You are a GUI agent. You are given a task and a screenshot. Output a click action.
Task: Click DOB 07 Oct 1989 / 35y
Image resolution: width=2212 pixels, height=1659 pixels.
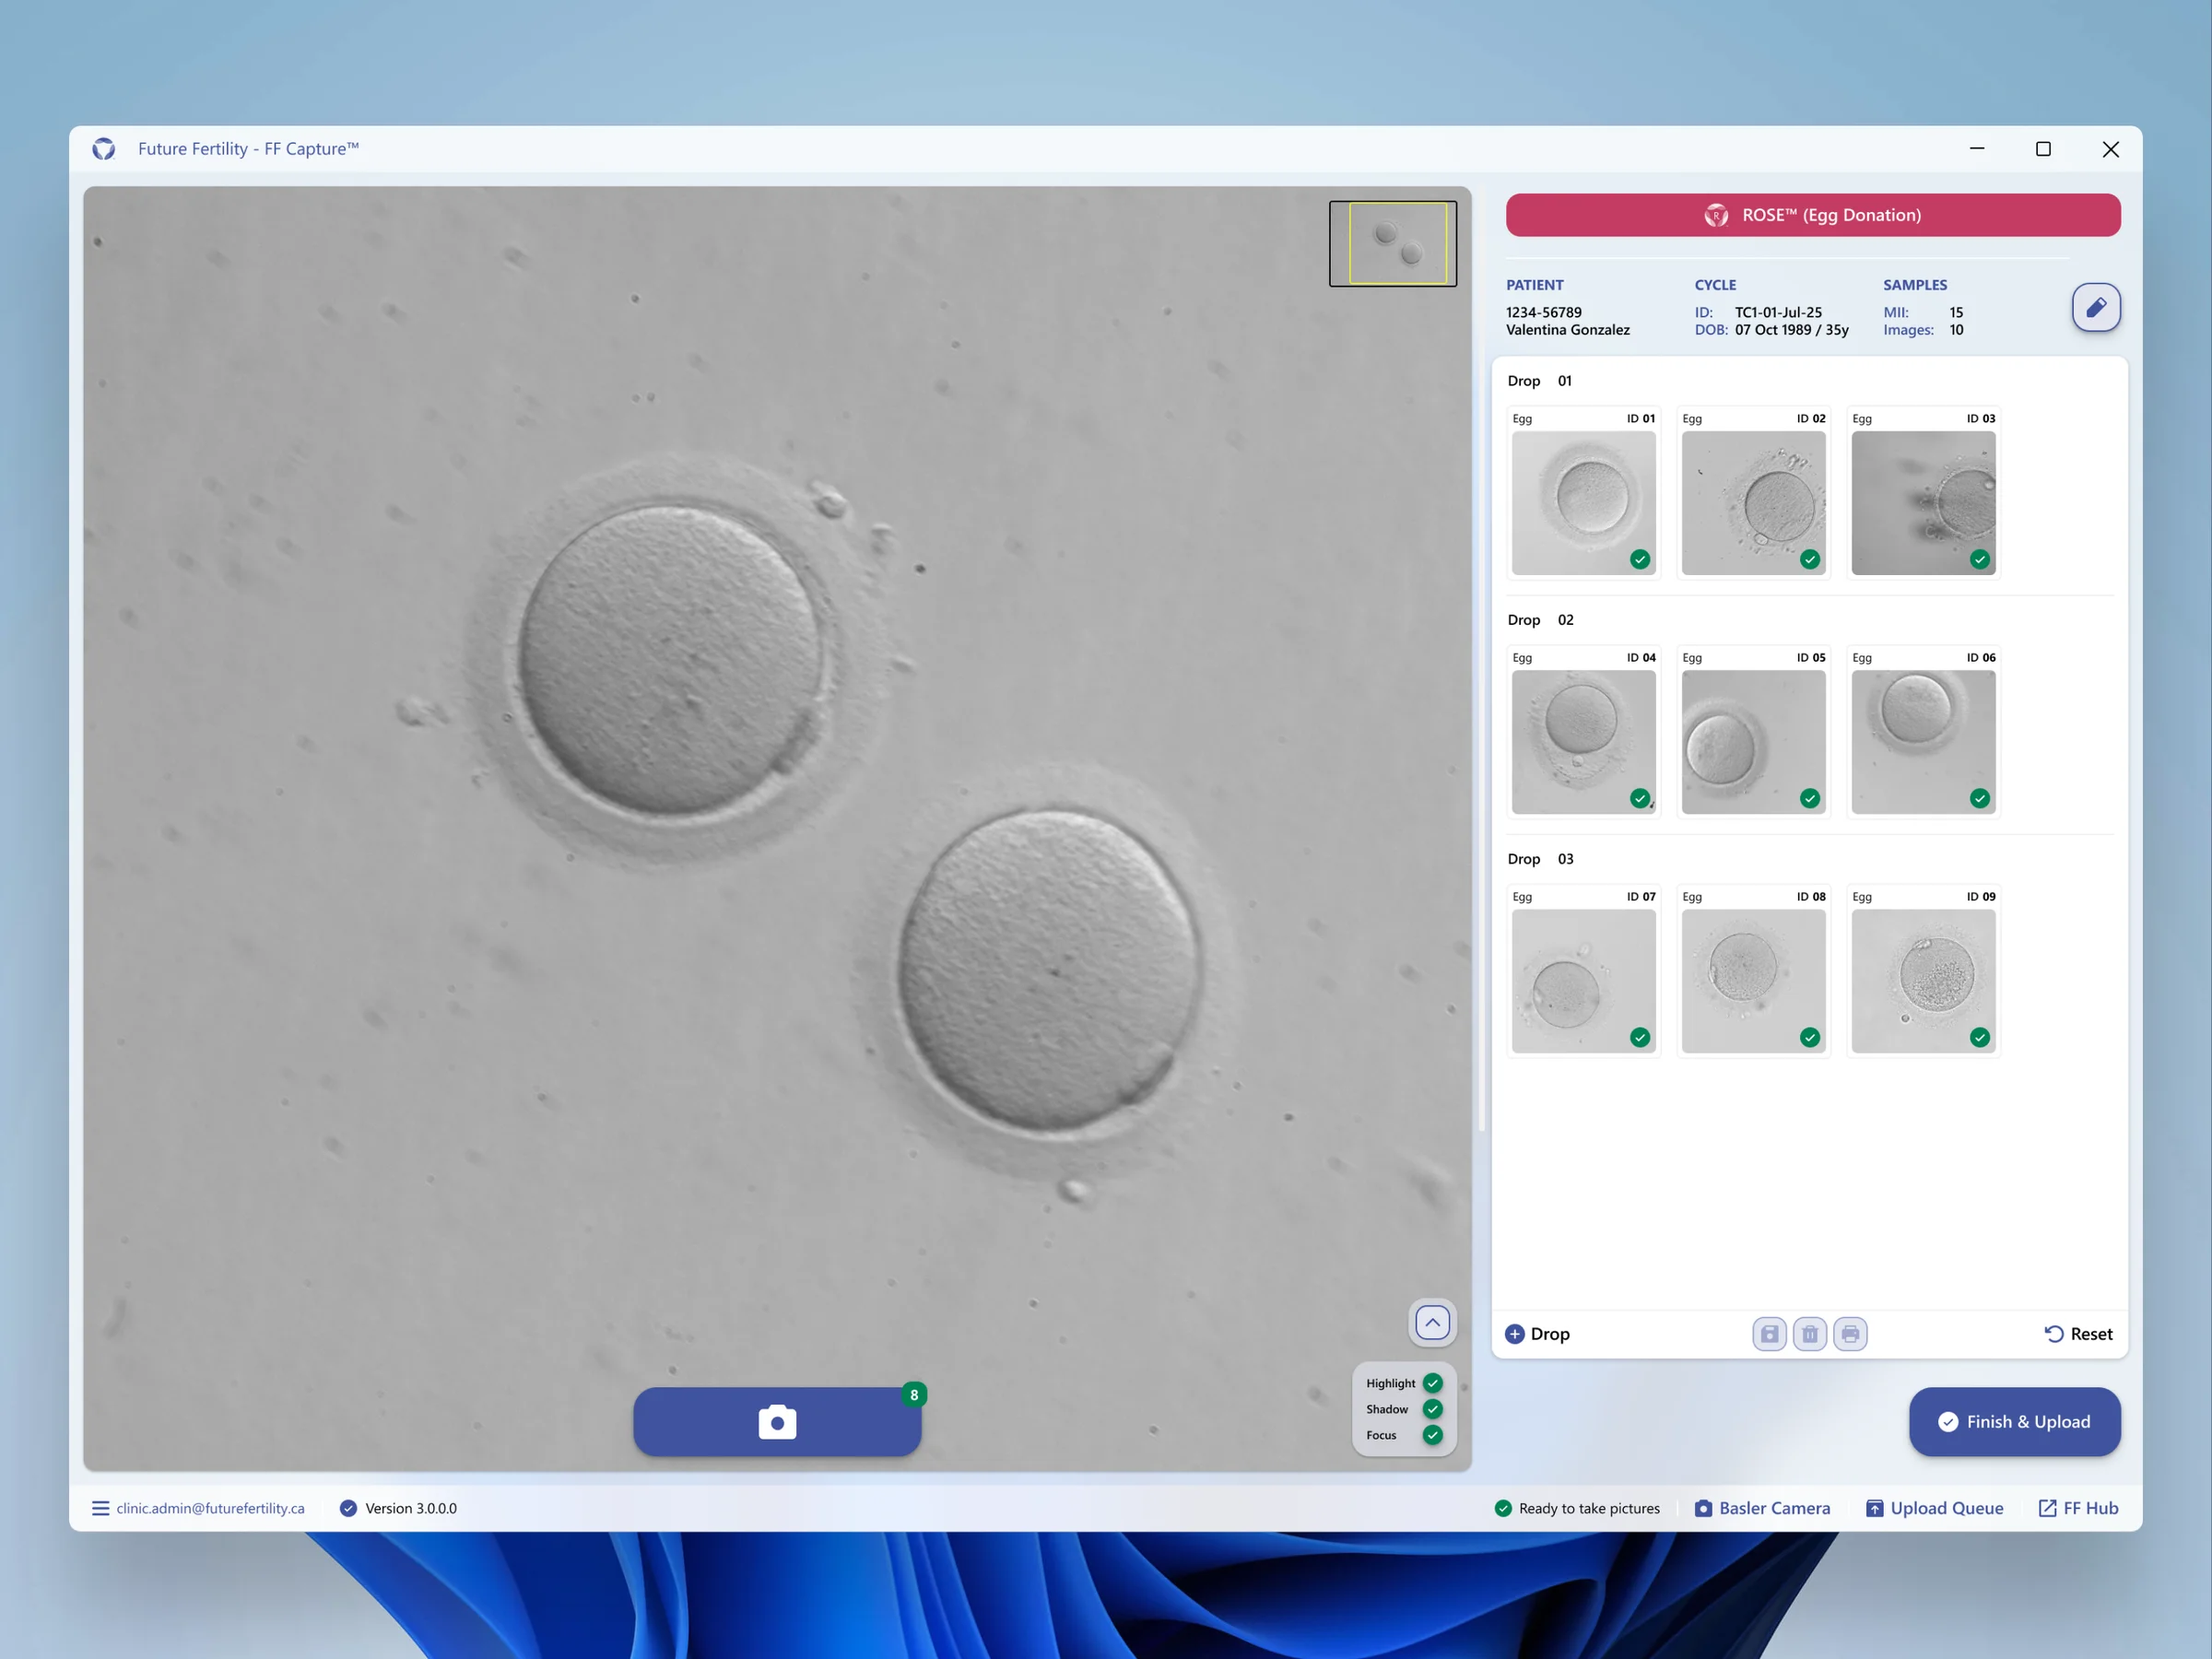tap(1791, 330)
